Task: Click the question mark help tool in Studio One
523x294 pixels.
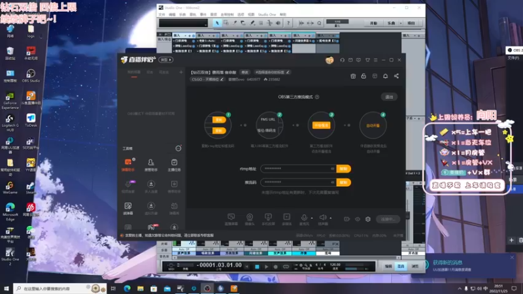Action: pyautogui.click(x=288, y=23)
